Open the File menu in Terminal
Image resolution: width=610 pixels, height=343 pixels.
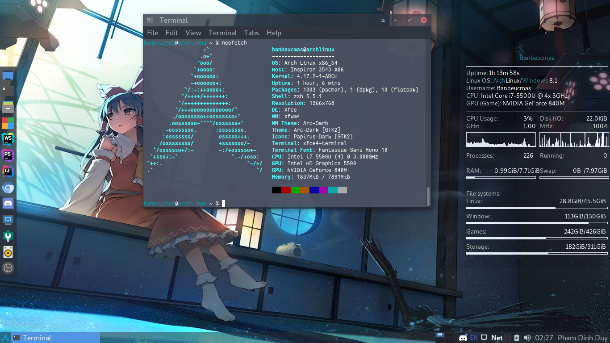tap(152, 33)
